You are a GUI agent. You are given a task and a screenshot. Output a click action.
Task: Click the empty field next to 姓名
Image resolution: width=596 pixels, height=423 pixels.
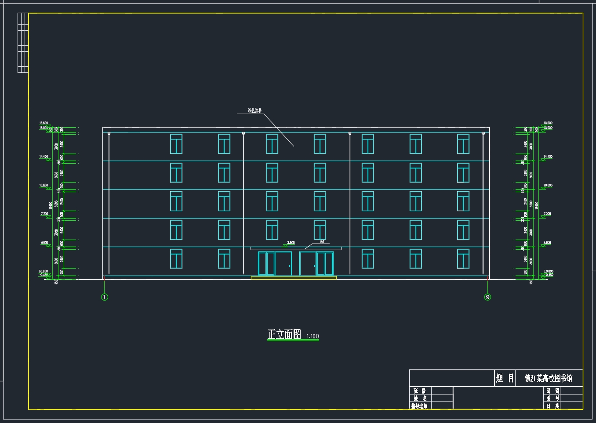(x=442, y=398)
